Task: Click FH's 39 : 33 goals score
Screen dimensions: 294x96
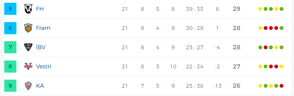Action: (195, 9)
